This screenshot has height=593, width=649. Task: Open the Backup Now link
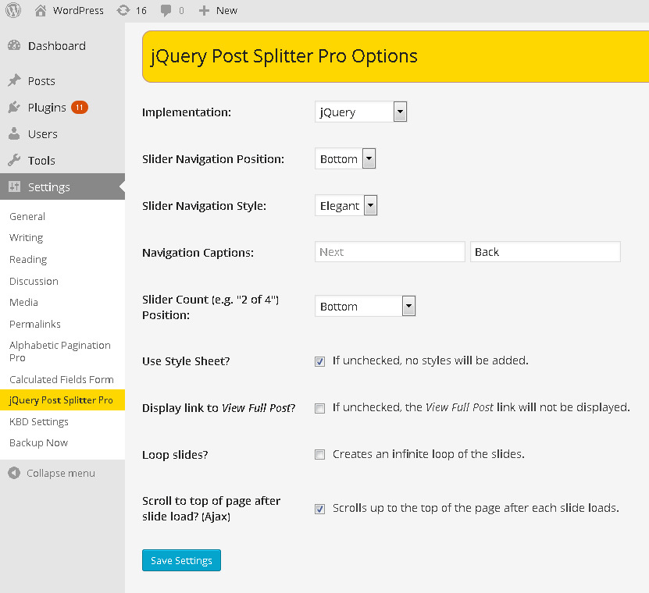point(38,442)
